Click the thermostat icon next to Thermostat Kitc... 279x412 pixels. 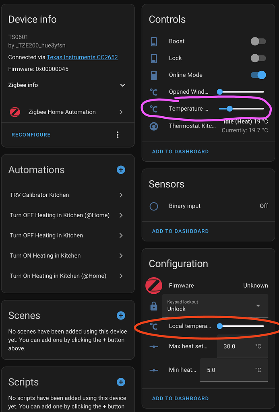coord(154,126)
